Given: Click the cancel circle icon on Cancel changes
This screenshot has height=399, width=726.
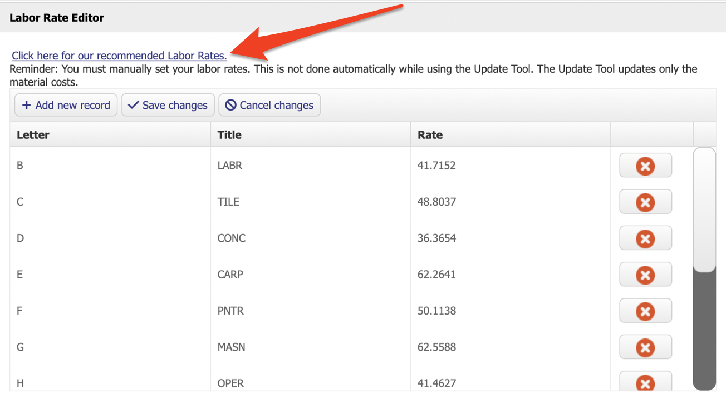Looking at the screenshot, I should point(230,105).
